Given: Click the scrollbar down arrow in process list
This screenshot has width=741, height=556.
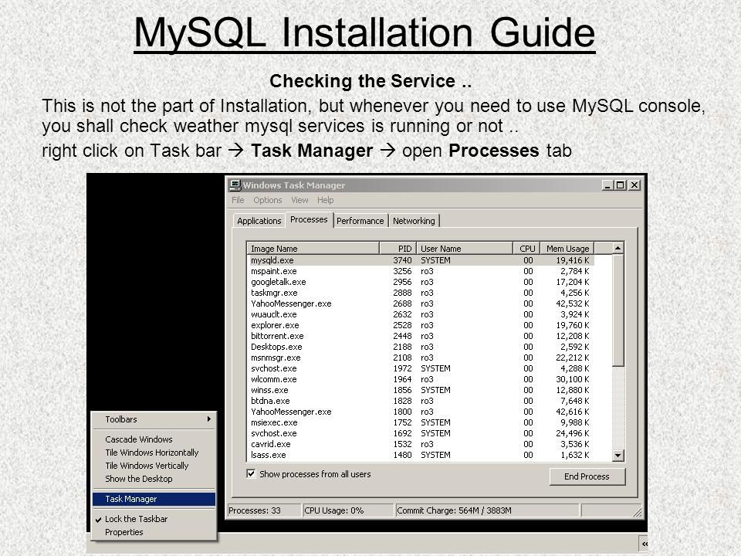Looking at the screenshot, I should pos(617,456).
